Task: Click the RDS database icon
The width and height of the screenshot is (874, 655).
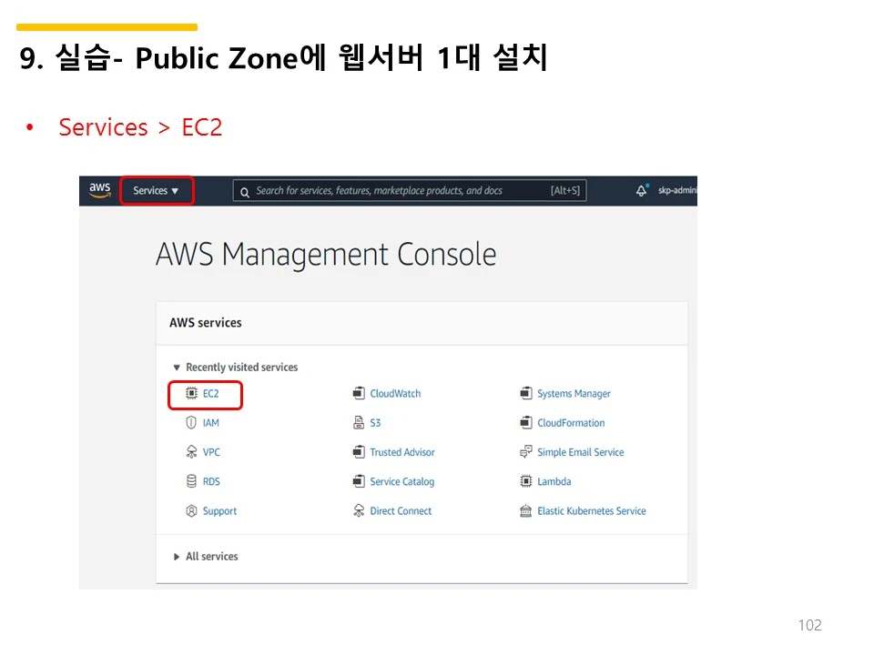Action: [191, 481]
